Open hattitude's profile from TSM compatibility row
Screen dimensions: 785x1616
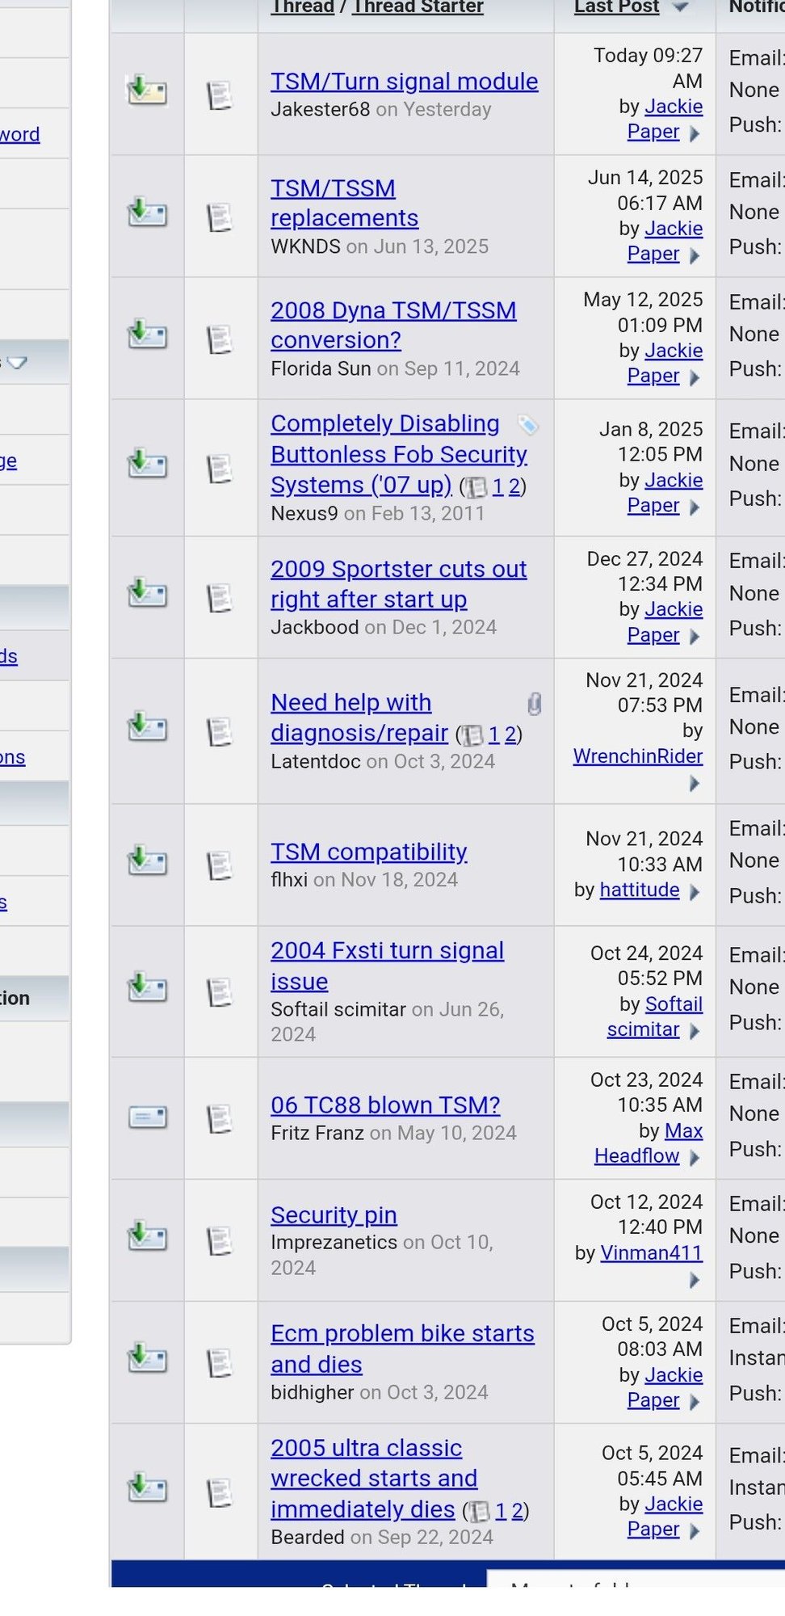(639, 890)
